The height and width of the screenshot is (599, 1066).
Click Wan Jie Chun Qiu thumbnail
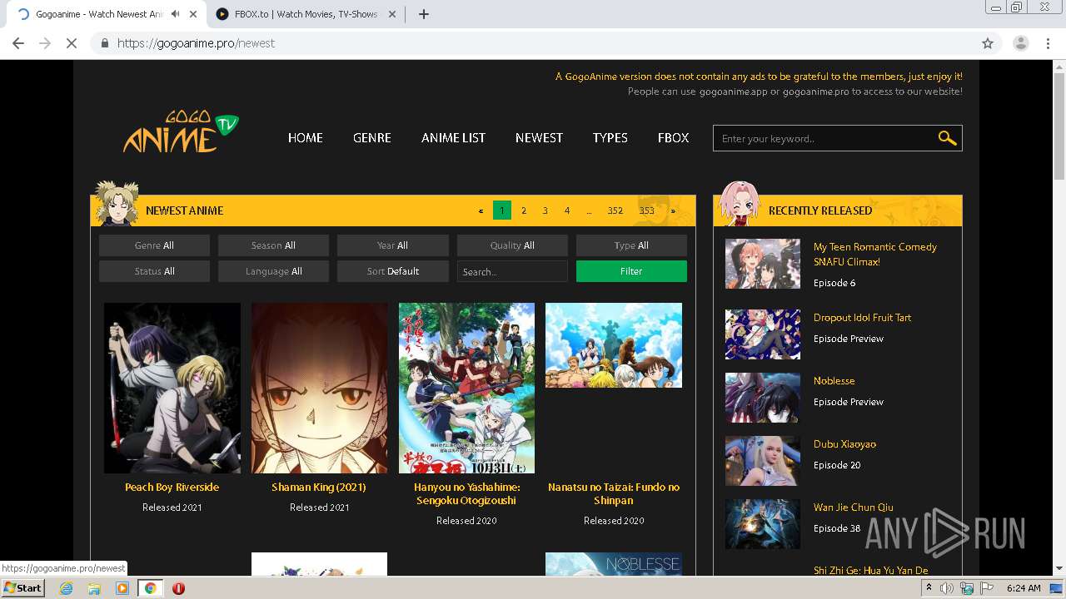pyautogui.click(x=762, y=524)
